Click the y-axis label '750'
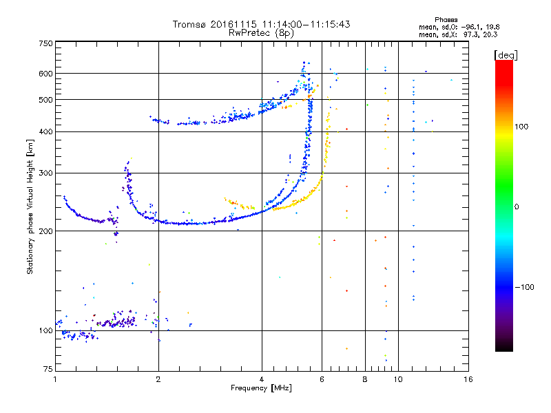This screenshot has width=551, height=413. click(x=45, y=43)
